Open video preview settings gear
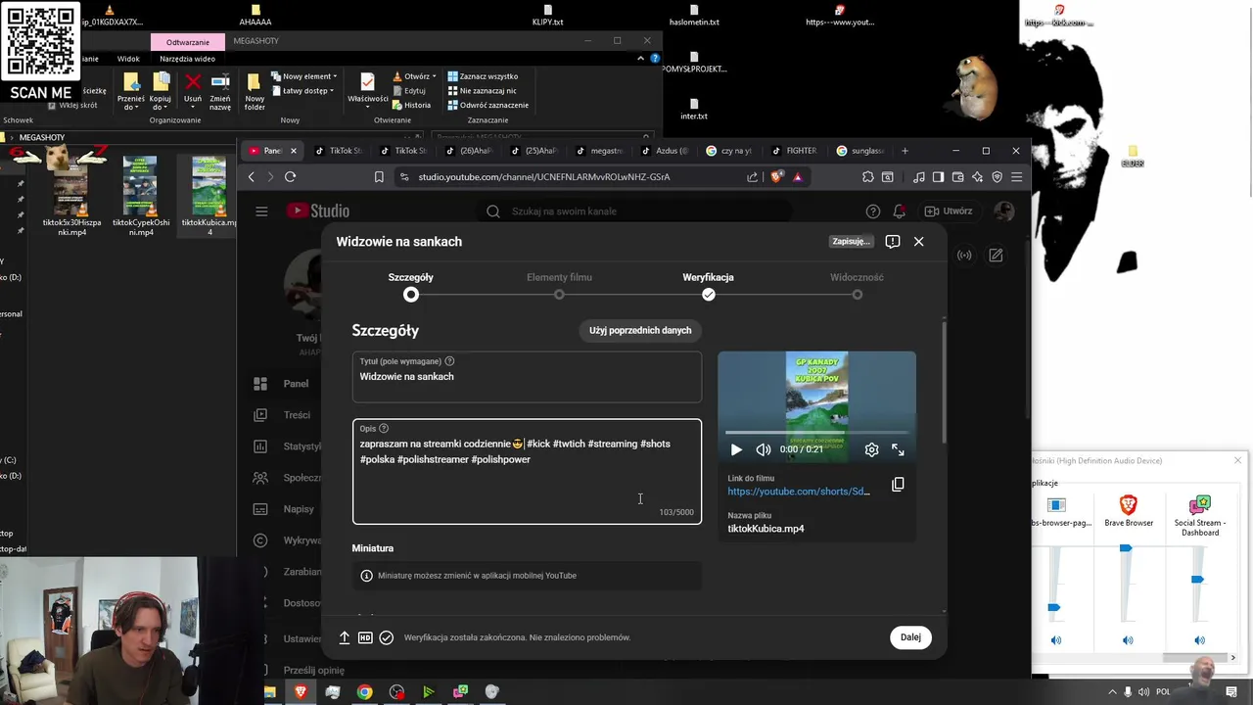Viewport: 1253px width, 705px height. [x=871, y=449]
